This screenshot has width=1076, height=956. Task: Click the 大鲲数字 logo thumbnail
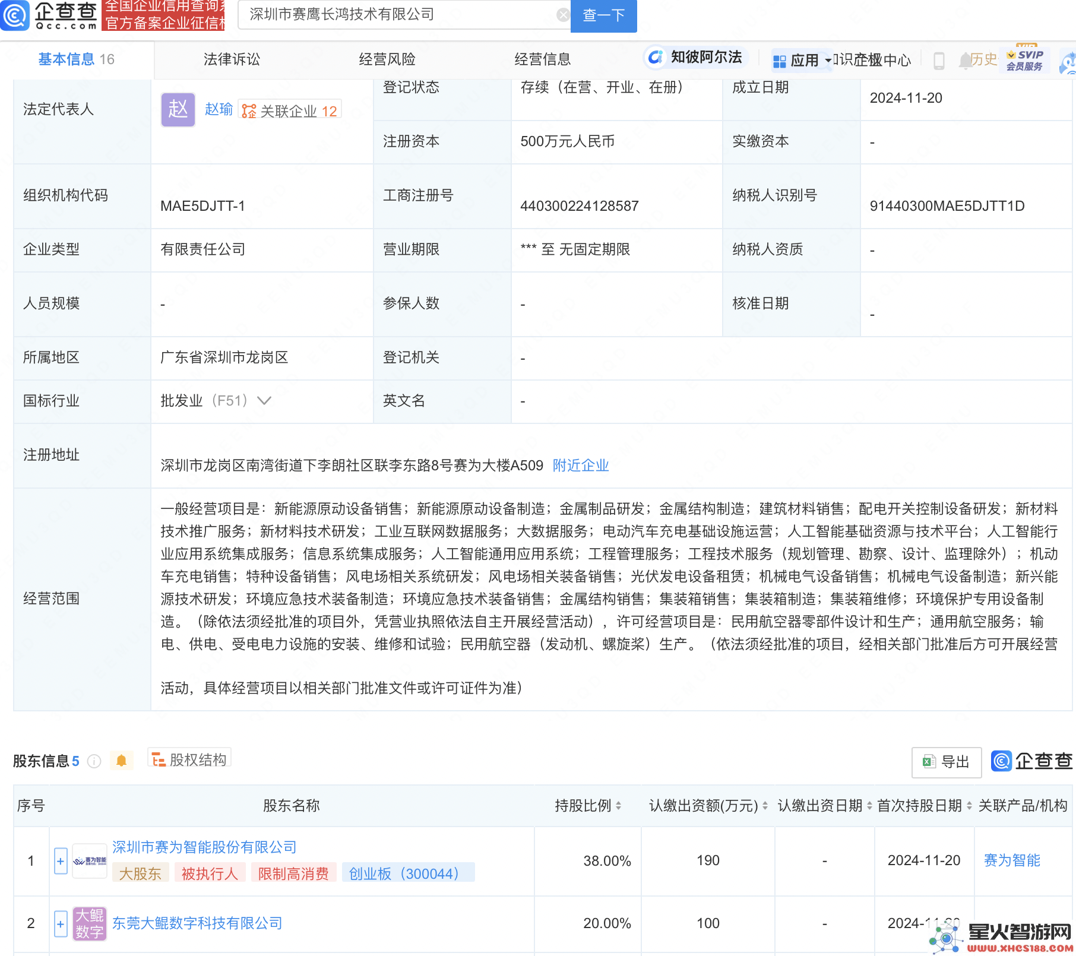click(90, 924)
